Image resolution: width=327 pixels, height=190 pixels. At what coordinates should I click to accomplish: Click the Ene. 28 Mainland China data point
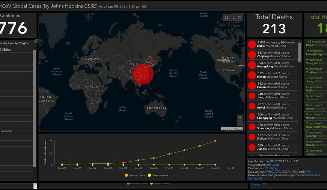184,150
